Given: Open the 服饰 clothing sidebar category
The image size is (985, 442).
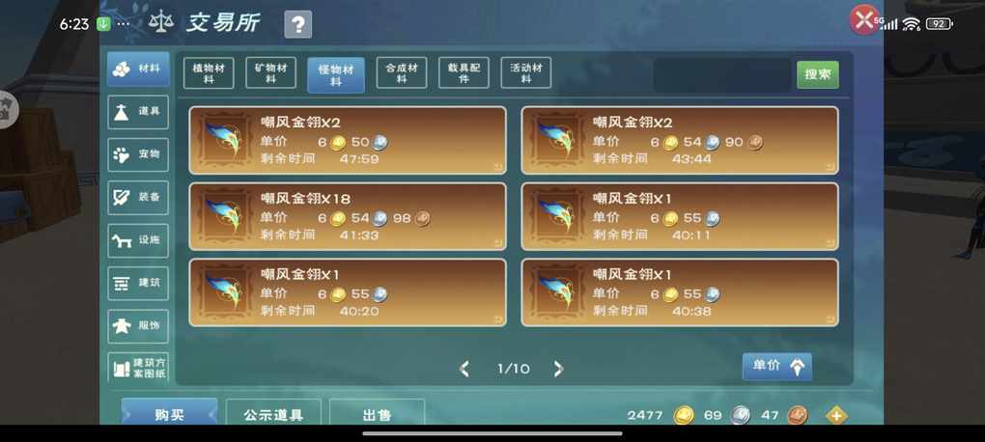Looking at the screenshot, I should coord(138,326).
